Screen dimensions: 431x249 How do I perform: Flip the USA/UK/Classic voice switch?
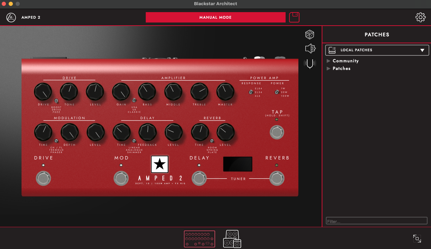pos(134,100)
